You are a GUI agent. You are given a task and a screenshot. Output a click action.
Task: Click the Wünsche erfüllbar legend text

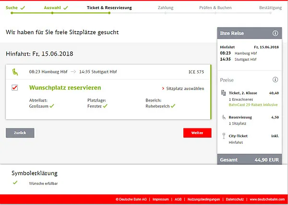pyautogui.click(x=43, y=183)
